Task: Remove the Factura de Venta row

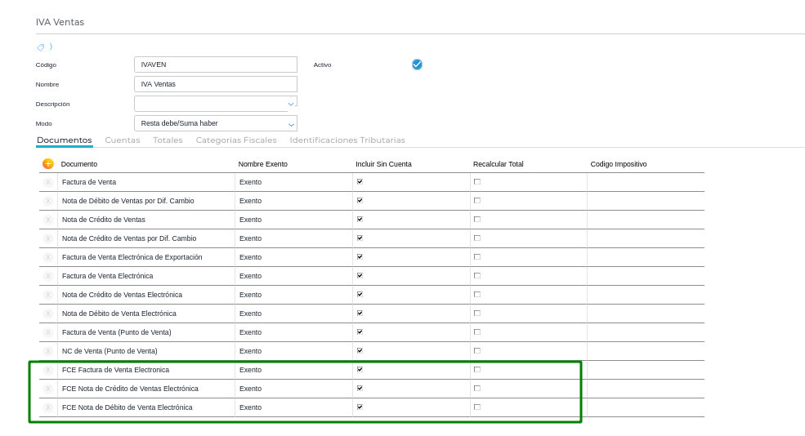Action: click(47, 182)
